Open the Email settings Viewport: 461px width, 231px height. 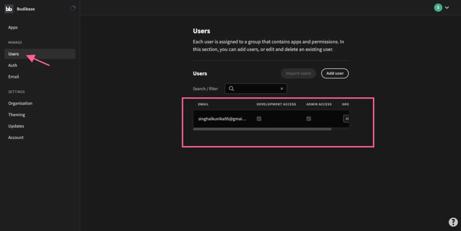click(x=14, y=77)
